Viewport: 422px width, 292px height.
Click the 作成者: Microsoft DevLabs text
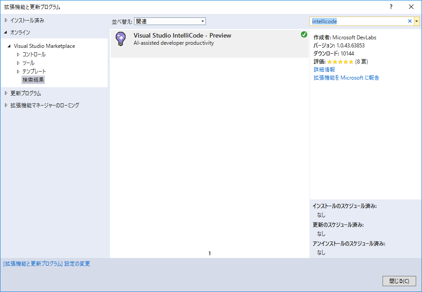point(345,37)
